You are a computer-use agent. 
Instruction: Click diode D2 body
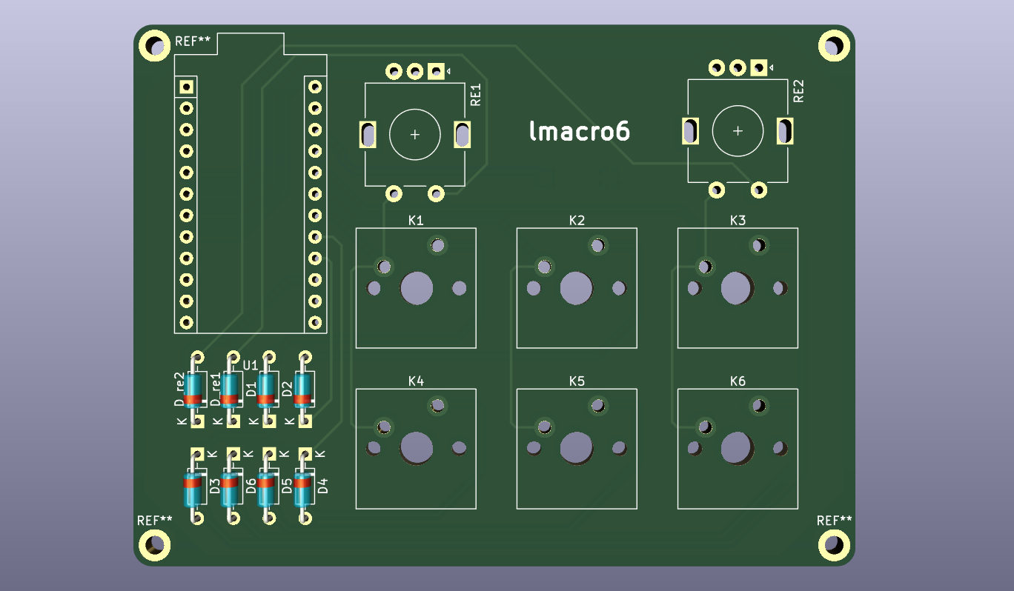[302, 390]
